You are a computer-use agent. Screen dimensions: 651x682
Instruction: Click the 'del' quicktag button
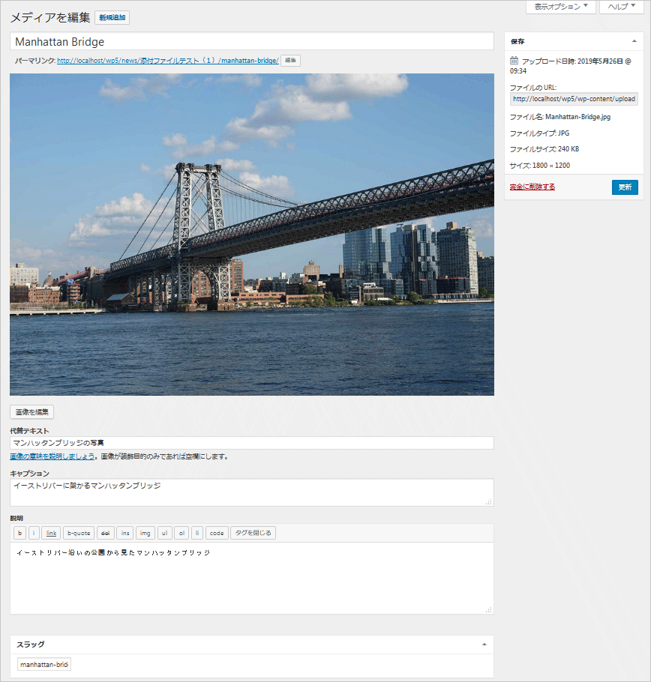(x=105, y=533)
